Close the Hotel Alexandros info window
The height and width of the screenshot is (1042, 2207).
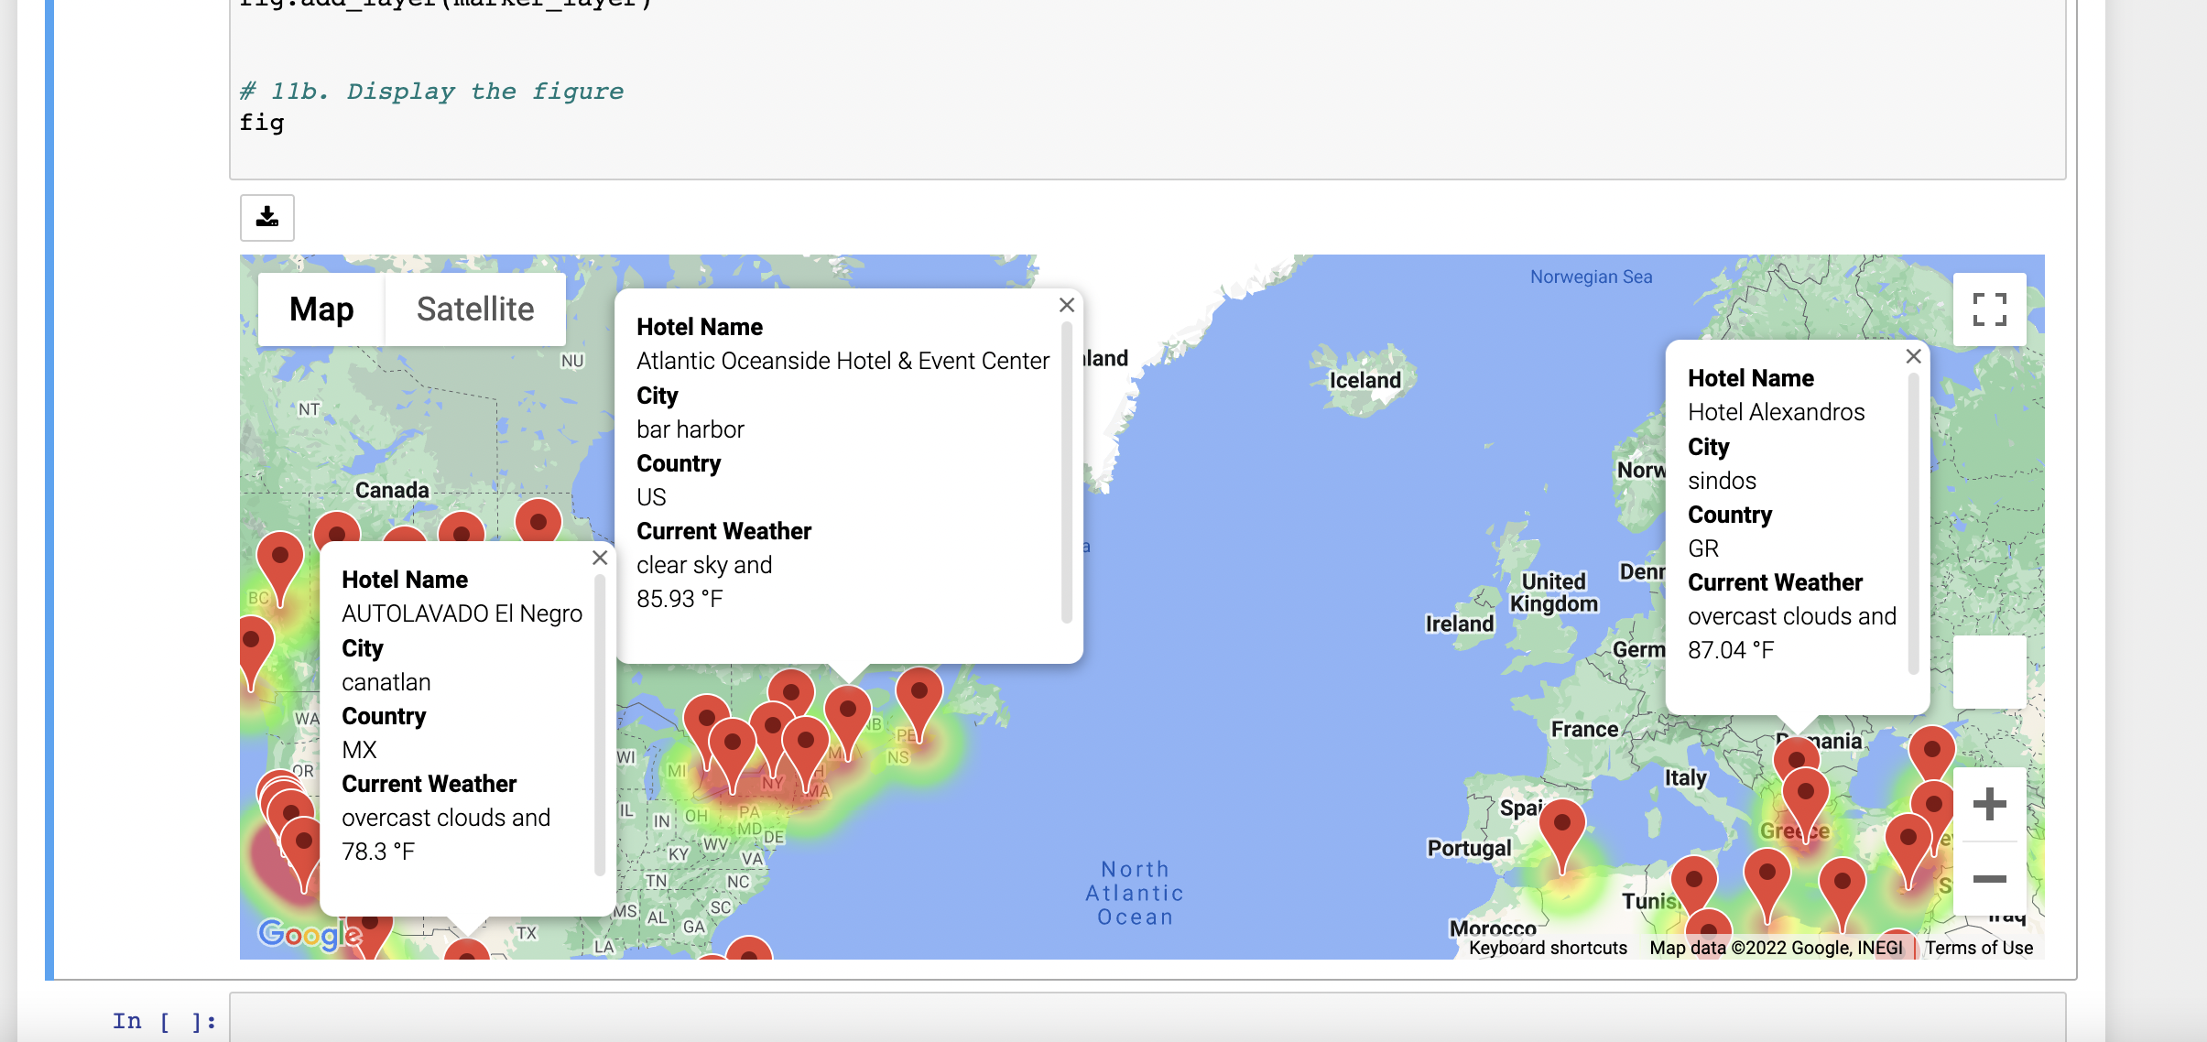coord(1914,356)
